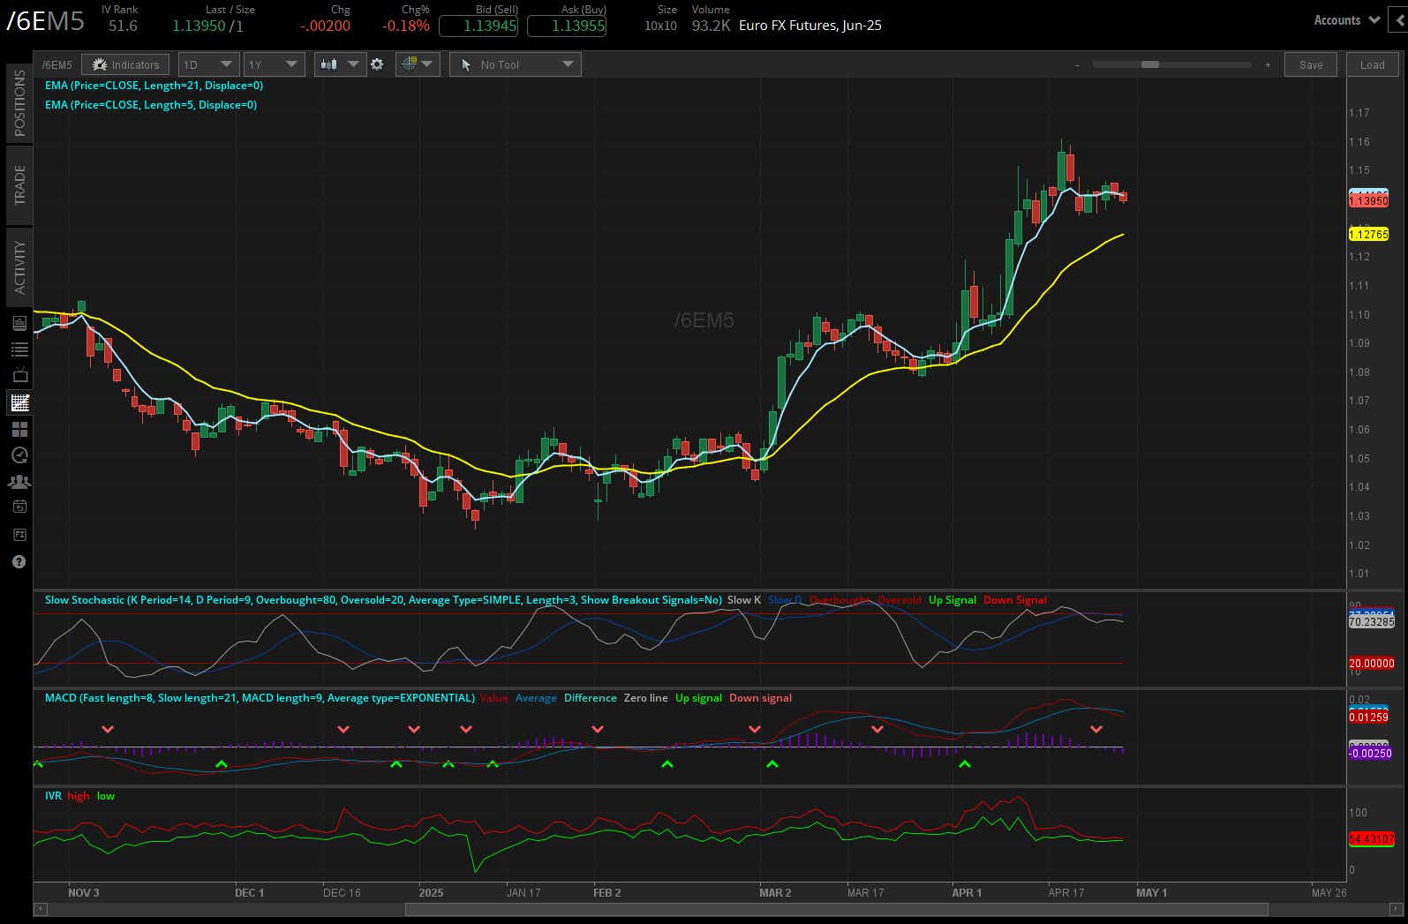
Task: Click the EMA Length=5 study label
Action: [x=151, y=105]
